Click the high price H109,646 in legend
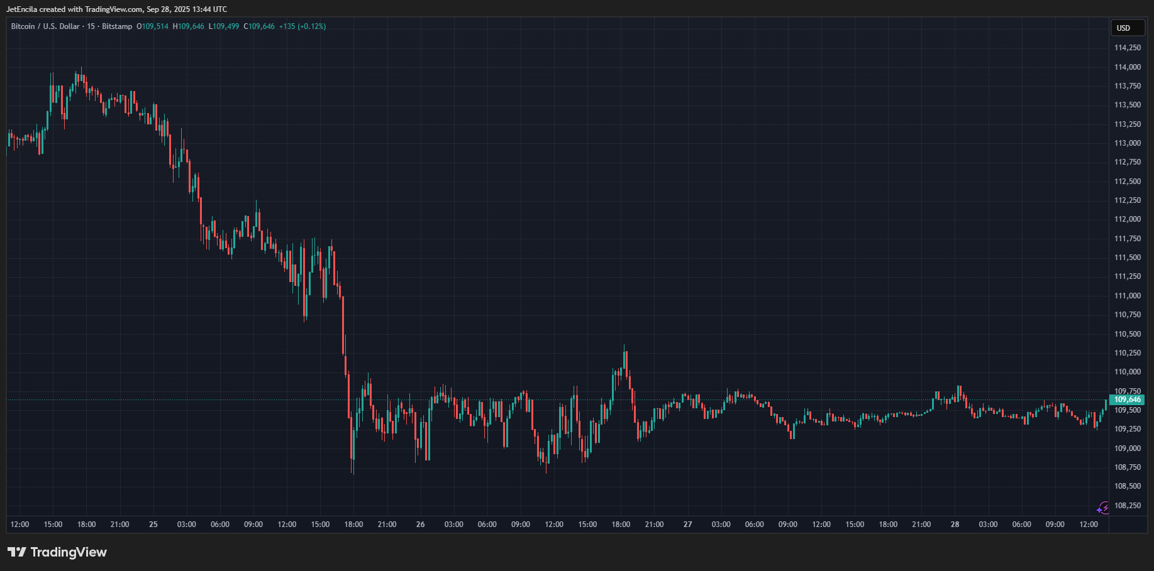This screenshot has height=571, width=1154. coord(189,26)
